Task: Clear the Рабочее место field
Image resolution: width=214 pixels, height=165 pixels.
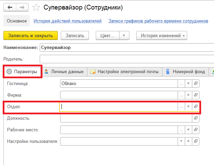Action: [x=188, y=130]
